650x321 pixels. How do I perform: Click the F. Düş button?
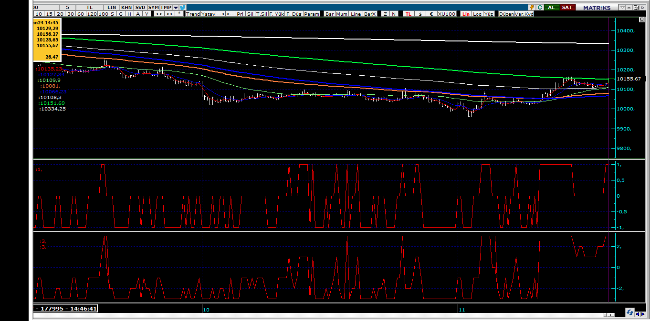click(x=294, y=14)
